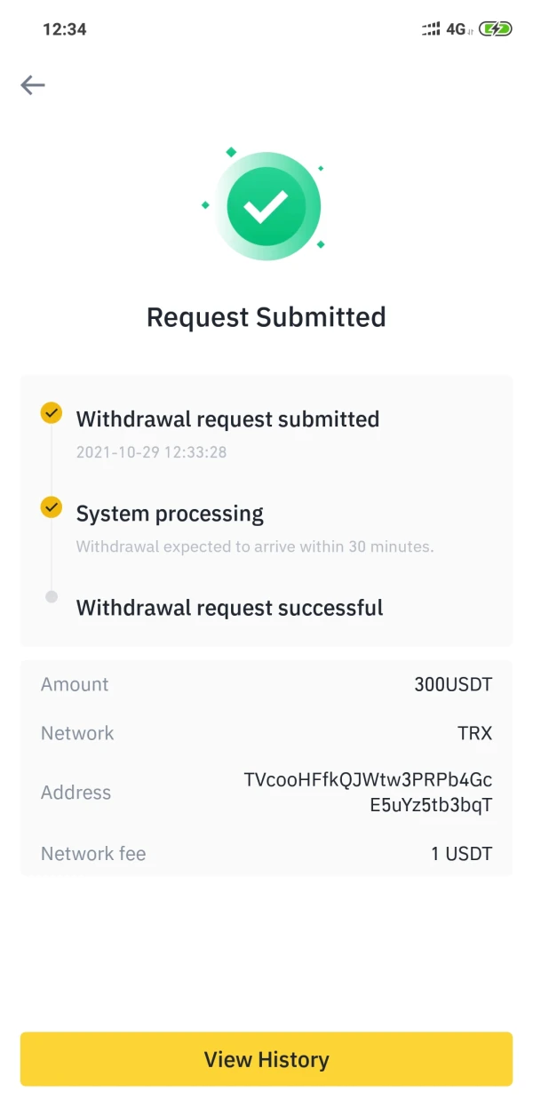This screenshot has width=533, height=1108.
Task: Tap the Withdrawal request successful step
Action: (229, 608)
